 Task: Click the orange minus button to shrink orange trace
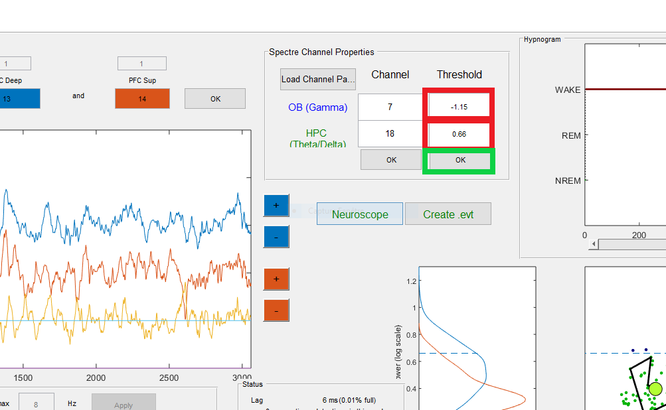276,310
